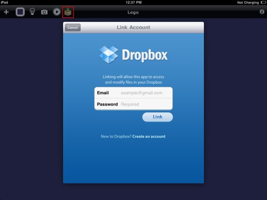Tap the camera snapshot icon
Viewport: 267px width, 200px height.
pos(44,12)
